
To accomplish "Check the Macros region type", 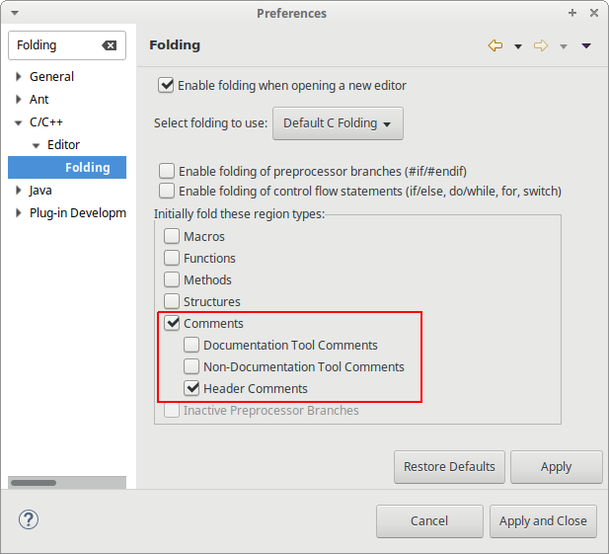I will point(172,236).
